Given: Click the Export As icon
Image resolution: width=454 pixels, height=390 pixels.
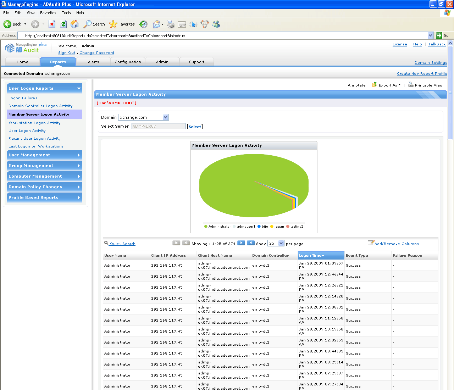Looking at the screenshot, I should (x=375, y=85).
